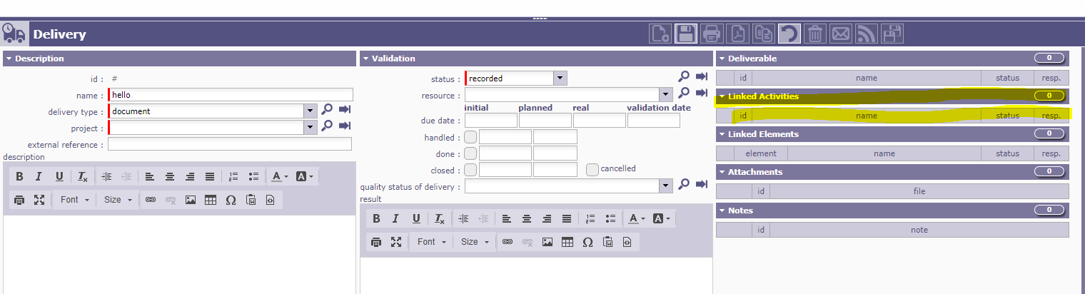Check the cancelled checkbox

click(x=592, y=169)
